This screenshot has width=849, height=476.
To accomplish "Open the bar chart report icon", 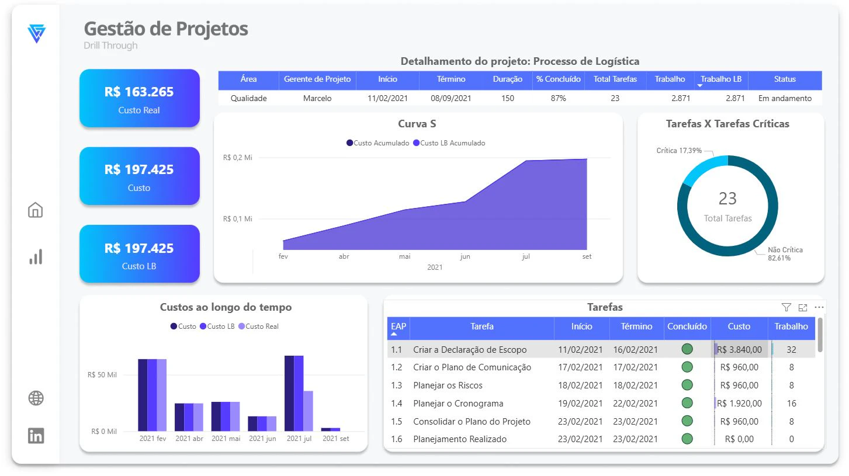I will [36, 256].
